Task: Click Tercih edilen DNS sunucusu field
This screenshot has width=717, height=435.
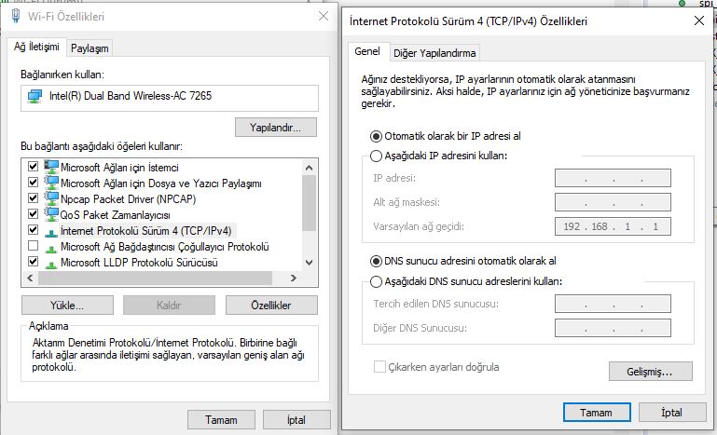Action: (613, 304)
